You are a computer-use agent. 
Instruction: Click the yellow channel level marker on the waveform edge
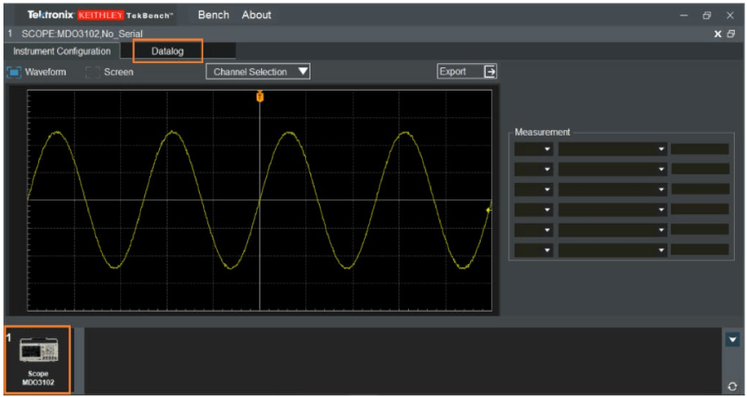point(488,210)
